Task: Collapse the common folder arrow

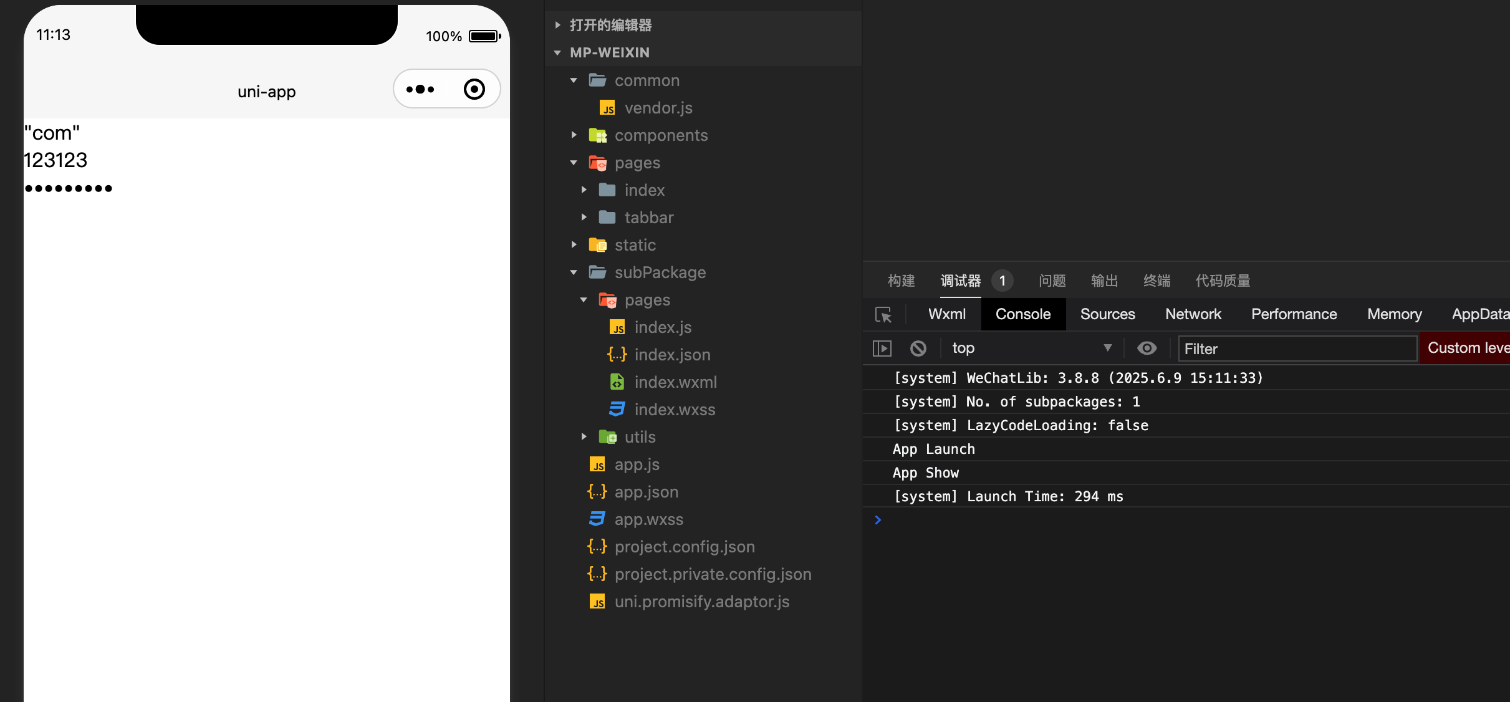Action: point(574,80)
